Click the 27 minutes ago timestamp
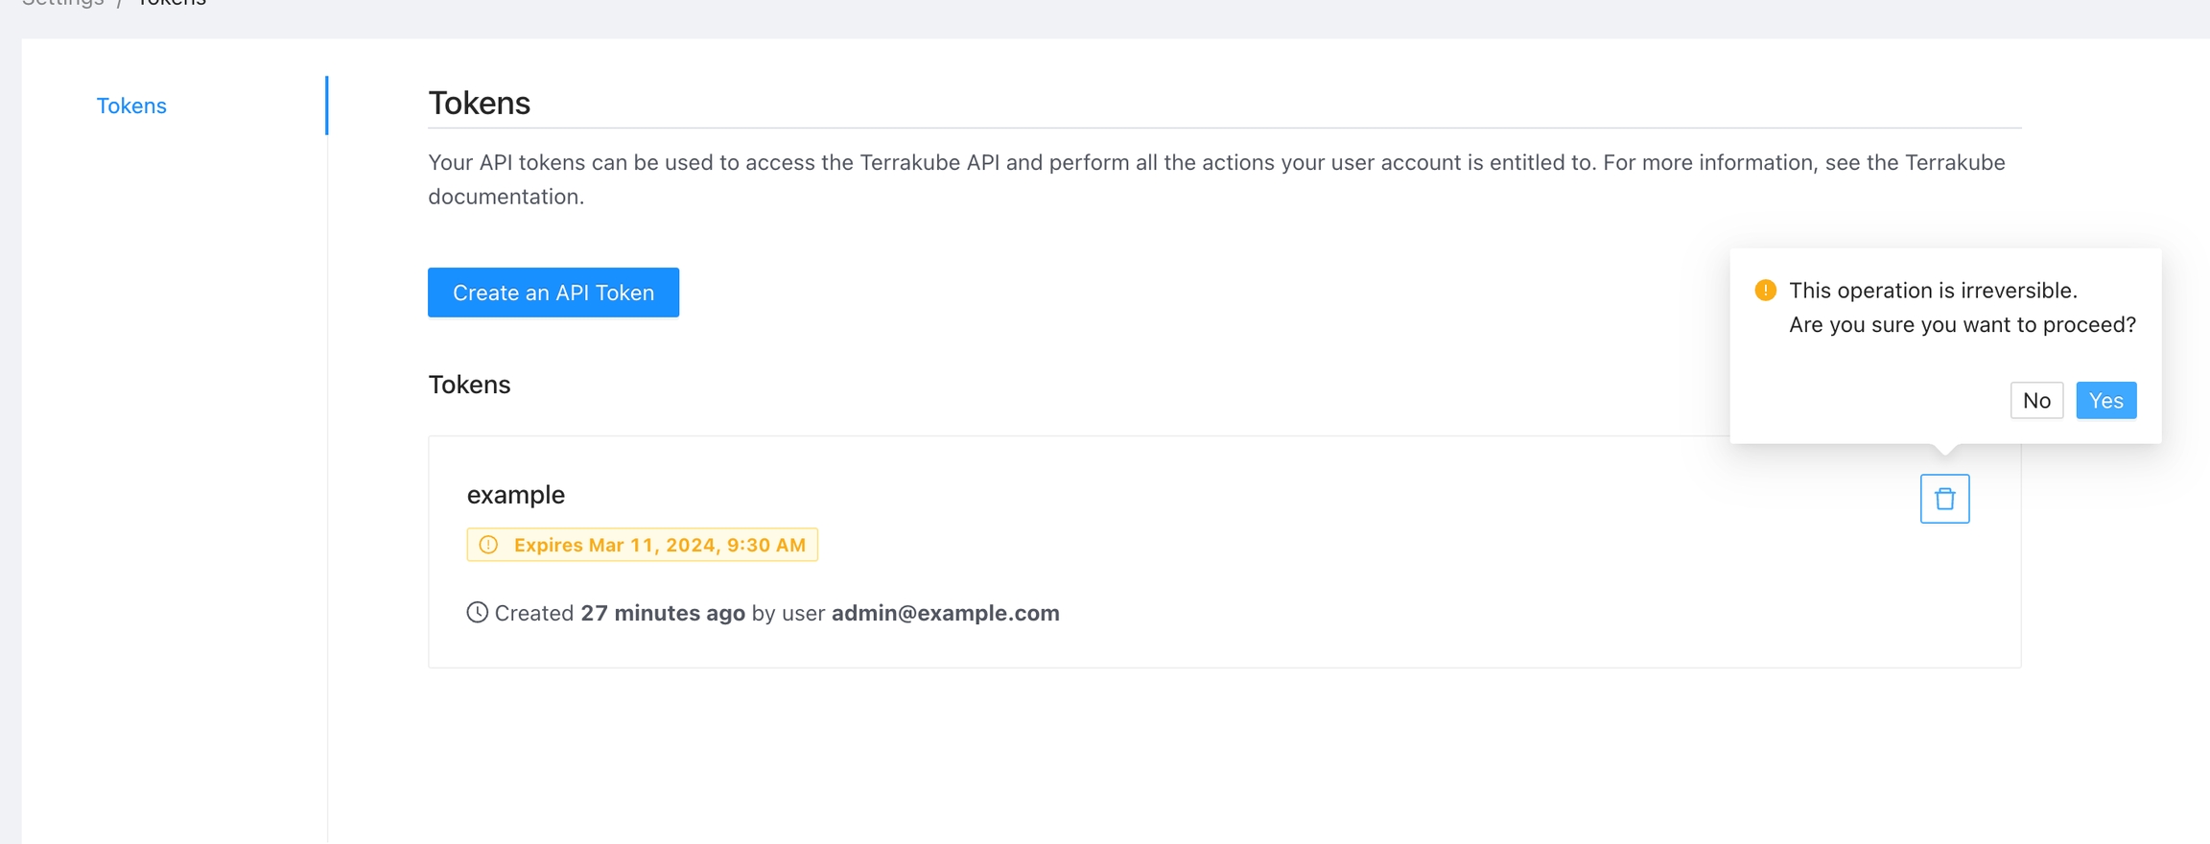Screen dimensions: 2210x844 coord(663,613)
